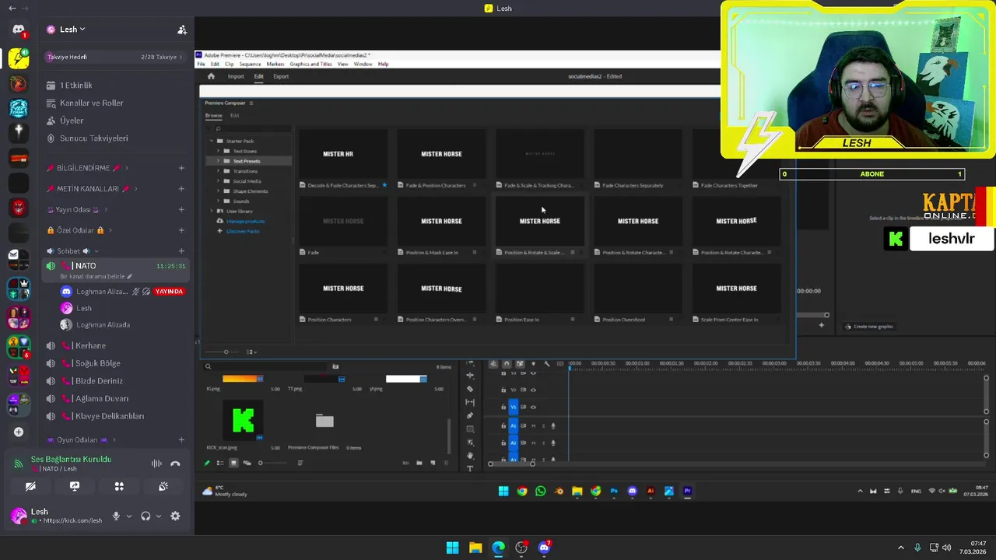Viewport: 996px width, 560px height.
Task: Click Create new graphic button
Action: (869, 327)
